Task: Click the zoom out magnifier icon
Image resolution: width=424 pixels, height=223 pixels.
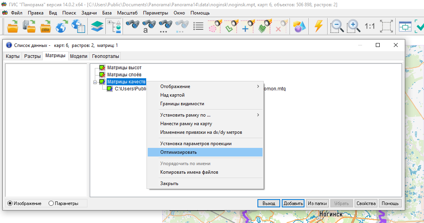Action: pos(337,26)
